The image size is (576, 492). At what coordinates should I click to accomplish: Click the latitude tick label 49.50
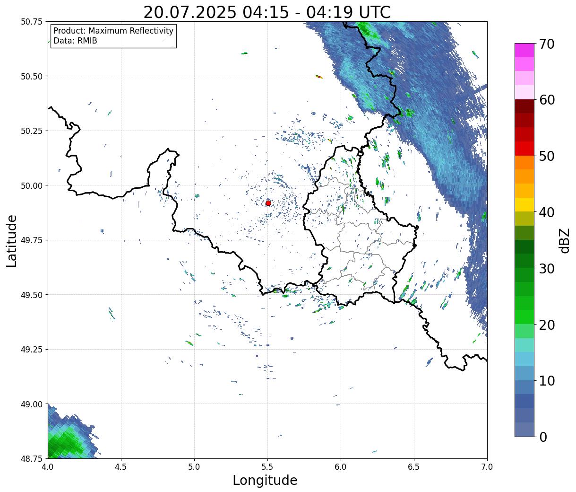[32, 295]
